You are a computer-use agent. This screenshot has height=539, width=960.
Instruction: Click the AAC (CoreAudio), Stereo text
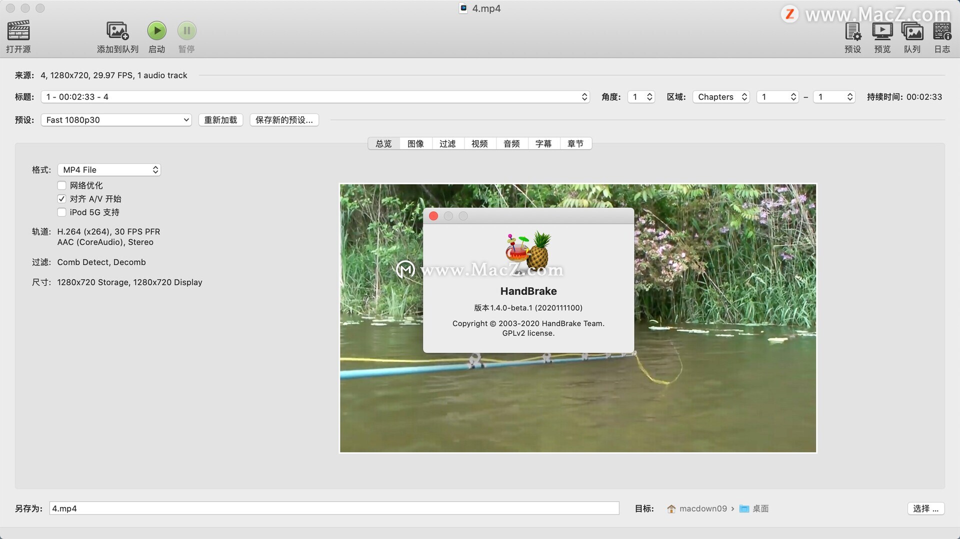tap(105, 242)
